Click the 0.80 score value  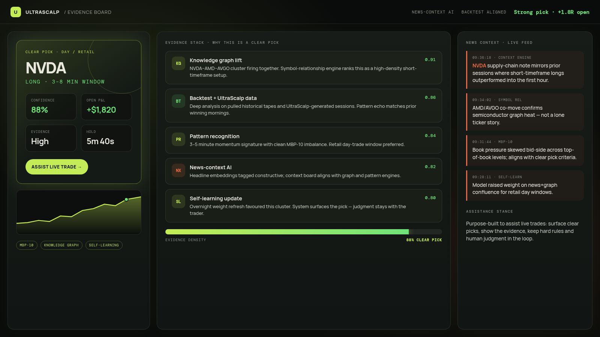[430, 198]
